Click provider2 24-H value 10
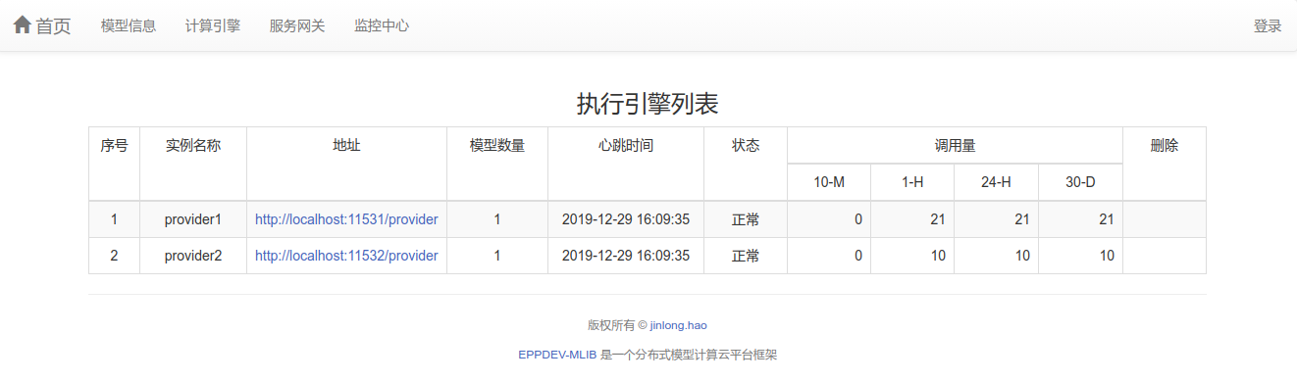The image size is (1297, 382). [996, 256]
